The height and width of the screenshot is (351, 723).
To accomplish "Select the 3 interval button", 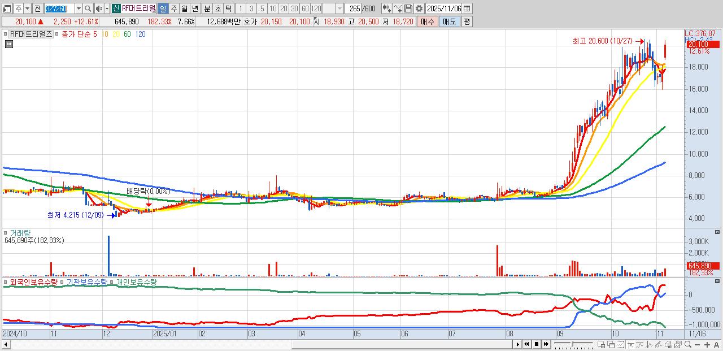I will pyautogui.click(x=251, y=8).
